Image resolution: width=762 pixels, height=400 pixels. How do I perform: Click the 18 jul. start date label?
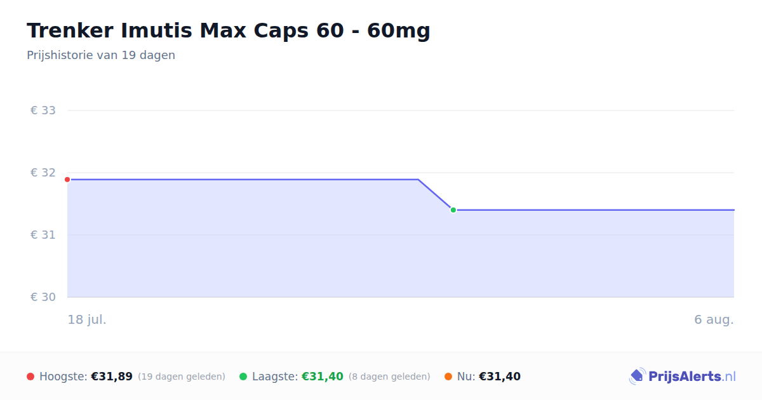(x=87, y=319)
